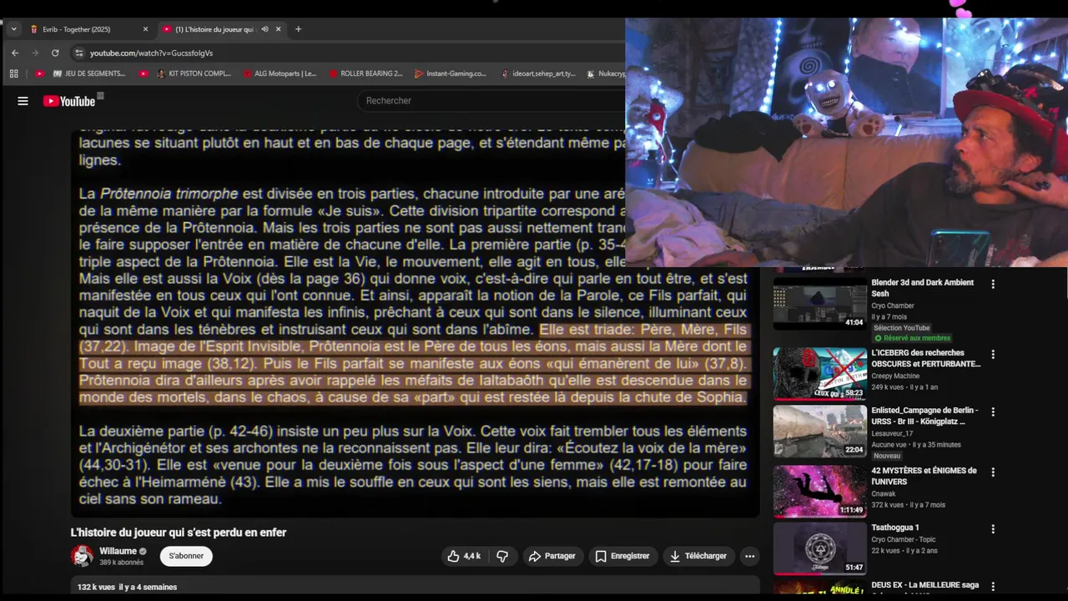Open options for 'L'ICEBERG des recherches OBSCURES'
The image size is (1068, 601).
[x=993, y=354]
